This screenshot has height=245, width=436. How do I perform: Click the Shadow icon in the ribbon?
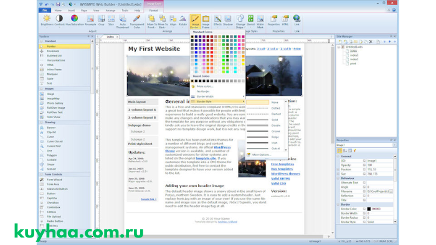pos(228,21)
